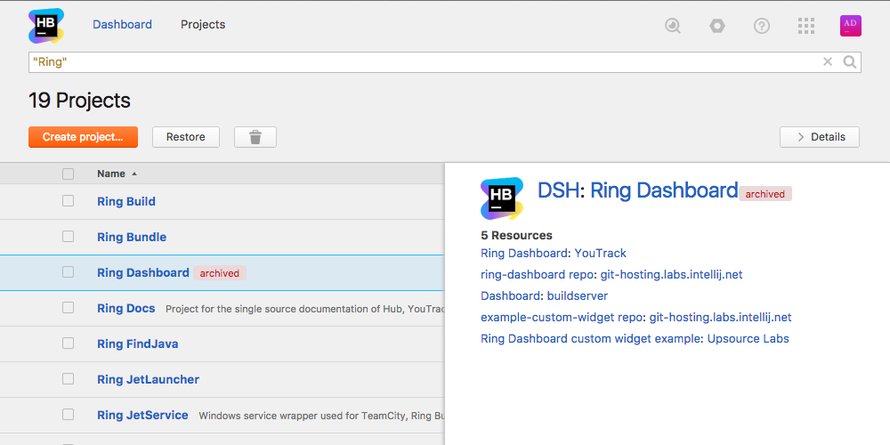Open the Ring Dashboard: YouTrack resource link
Screen dimensions: 890x445
554,253
